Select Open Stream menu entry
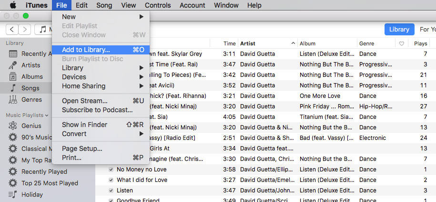Screen dimensions: 436x202 (101, 101)
